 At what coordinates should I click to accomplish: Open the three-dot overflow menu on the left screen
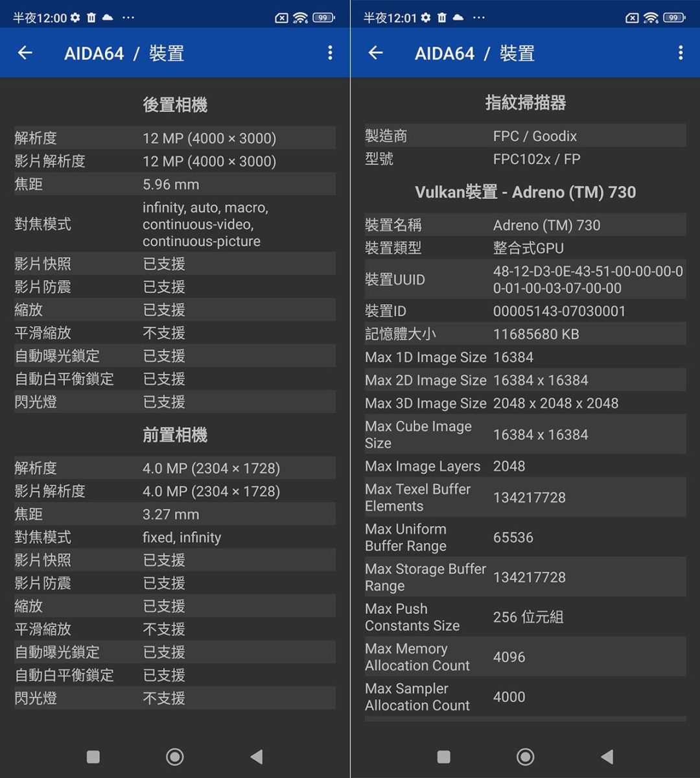(330, 53)
